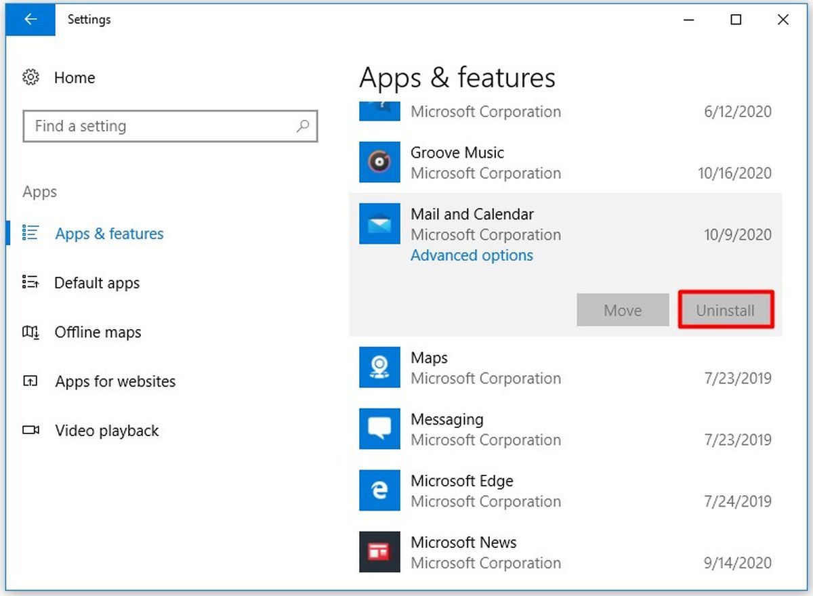Click the search magnifier icon
This screenshot has width=813, height=596.
(303, 126)
